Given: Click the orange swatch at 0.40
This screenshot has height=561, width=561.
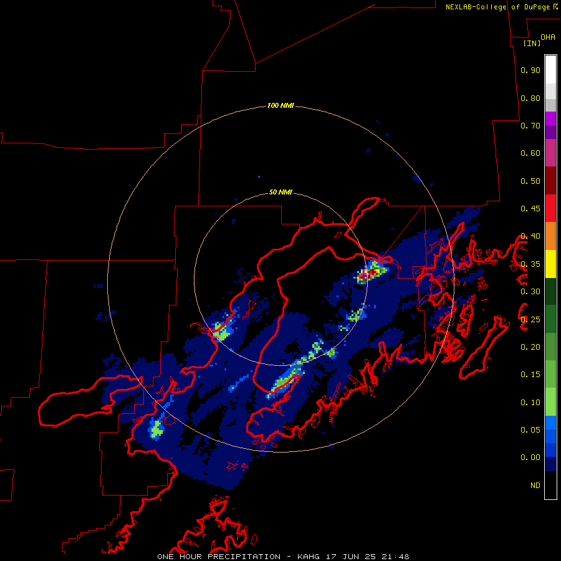Looking at the screenshot, I should [x=550, y=236].
